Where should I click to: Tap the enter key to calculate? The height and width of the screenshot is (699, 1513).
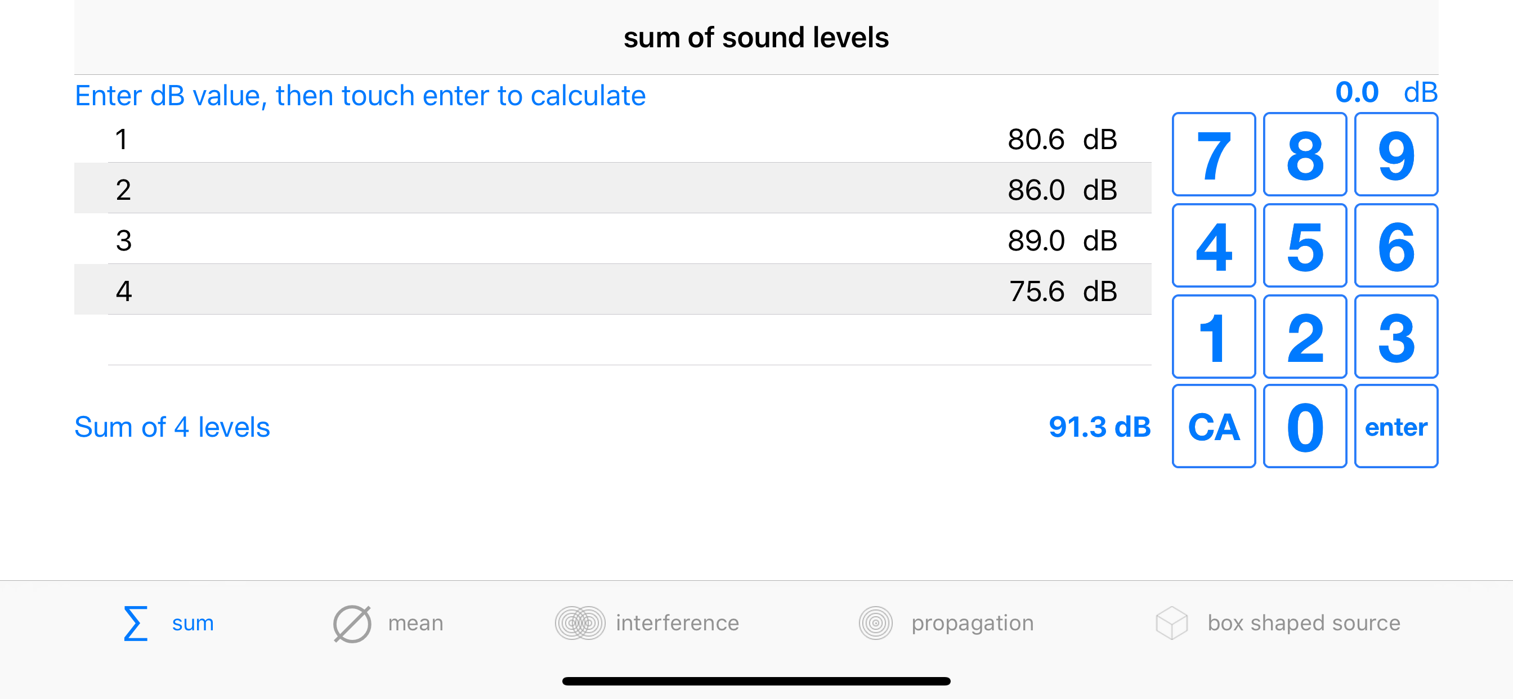[x=1395, y=427]
